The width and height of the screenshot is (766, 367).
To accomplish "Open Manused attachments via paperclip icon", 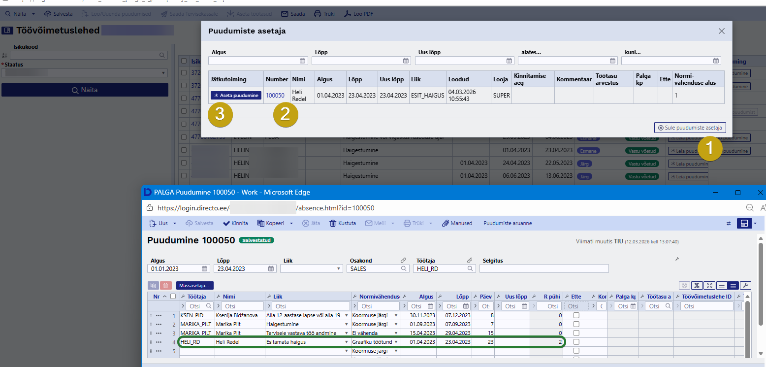I will click(445, 223).
